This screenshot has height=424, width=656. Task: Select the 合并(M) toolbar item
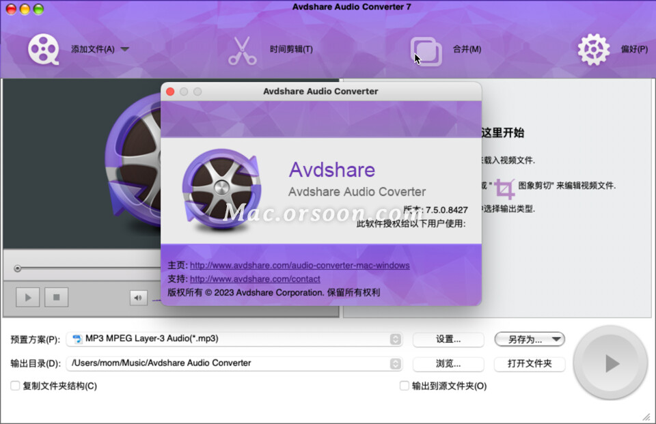pyautogui.click(x=467, y=49)
